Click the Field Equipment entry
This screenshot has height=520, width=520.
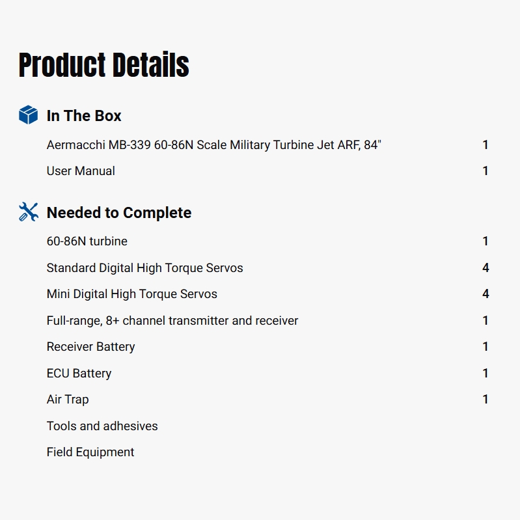(x=90, y=452)
